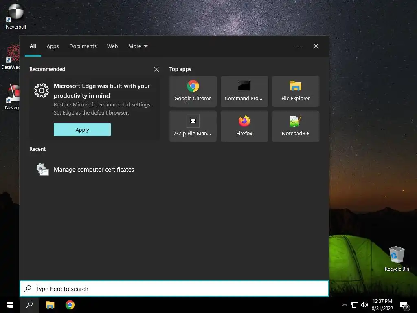Open Chrome from the taskbar

(x=70, y=305)
